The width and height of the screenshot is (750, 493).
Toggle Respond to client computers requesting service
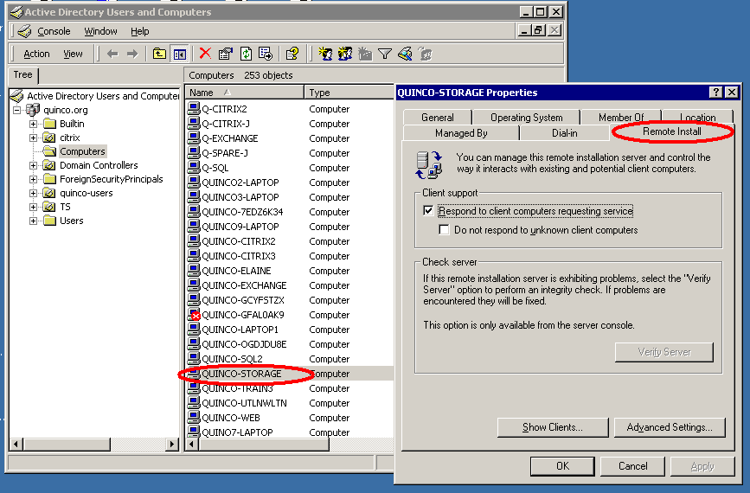click(428, 210)
